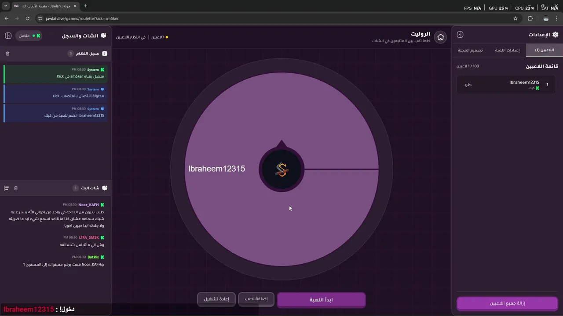The width and height of the screenshot is (563, 316).
Task: Click ابدأ اللعبة to start the game
Action: (321, 300)
